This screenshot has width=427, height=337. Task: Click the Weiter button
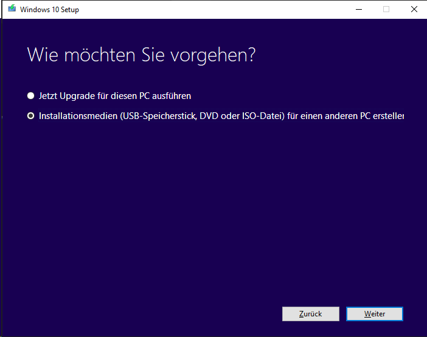pyautogui.click(x=375, y=314)
